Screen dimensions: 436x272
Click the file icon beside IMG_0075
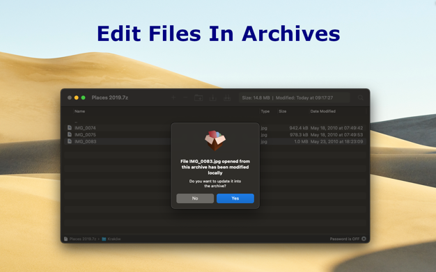tap(70, 134)
